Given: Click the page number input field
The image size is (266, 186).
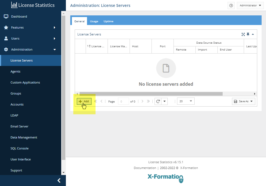Looking at the screenshot, I should (x=123, y=101).
